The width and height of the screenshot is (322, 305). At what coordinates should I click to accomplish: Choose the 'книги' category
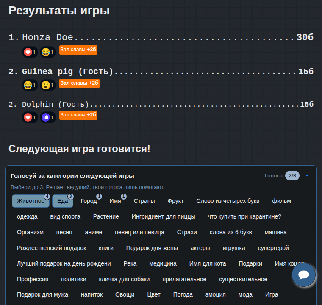pyautogui.click(x=106, y=248)
